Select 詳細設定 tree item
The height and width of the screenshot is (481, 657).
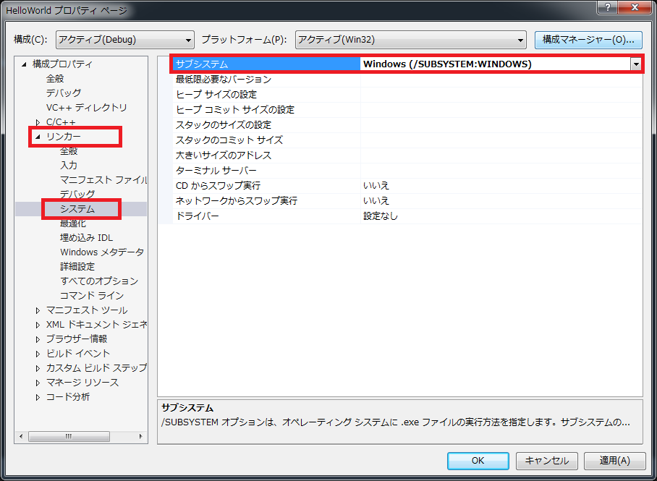(x=77, y=266)
